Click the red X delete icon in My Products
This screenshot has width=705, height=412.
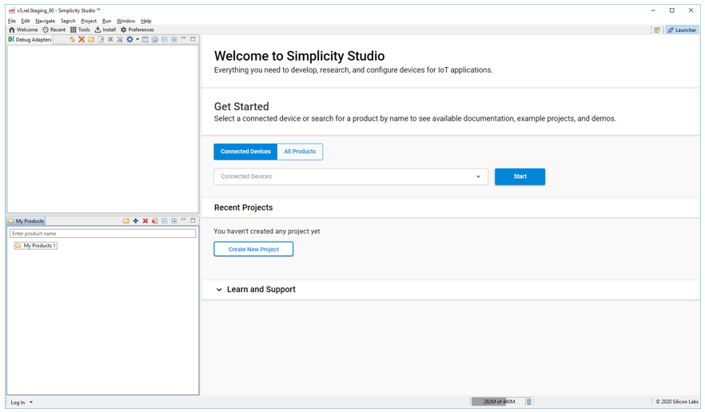pyautogui.click(x=145, y=220)
